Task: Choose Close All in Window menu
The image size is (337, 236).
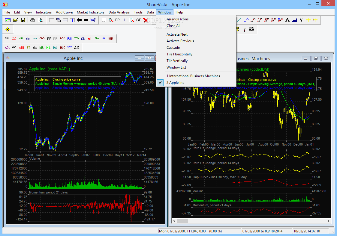Action: [196, 26]
